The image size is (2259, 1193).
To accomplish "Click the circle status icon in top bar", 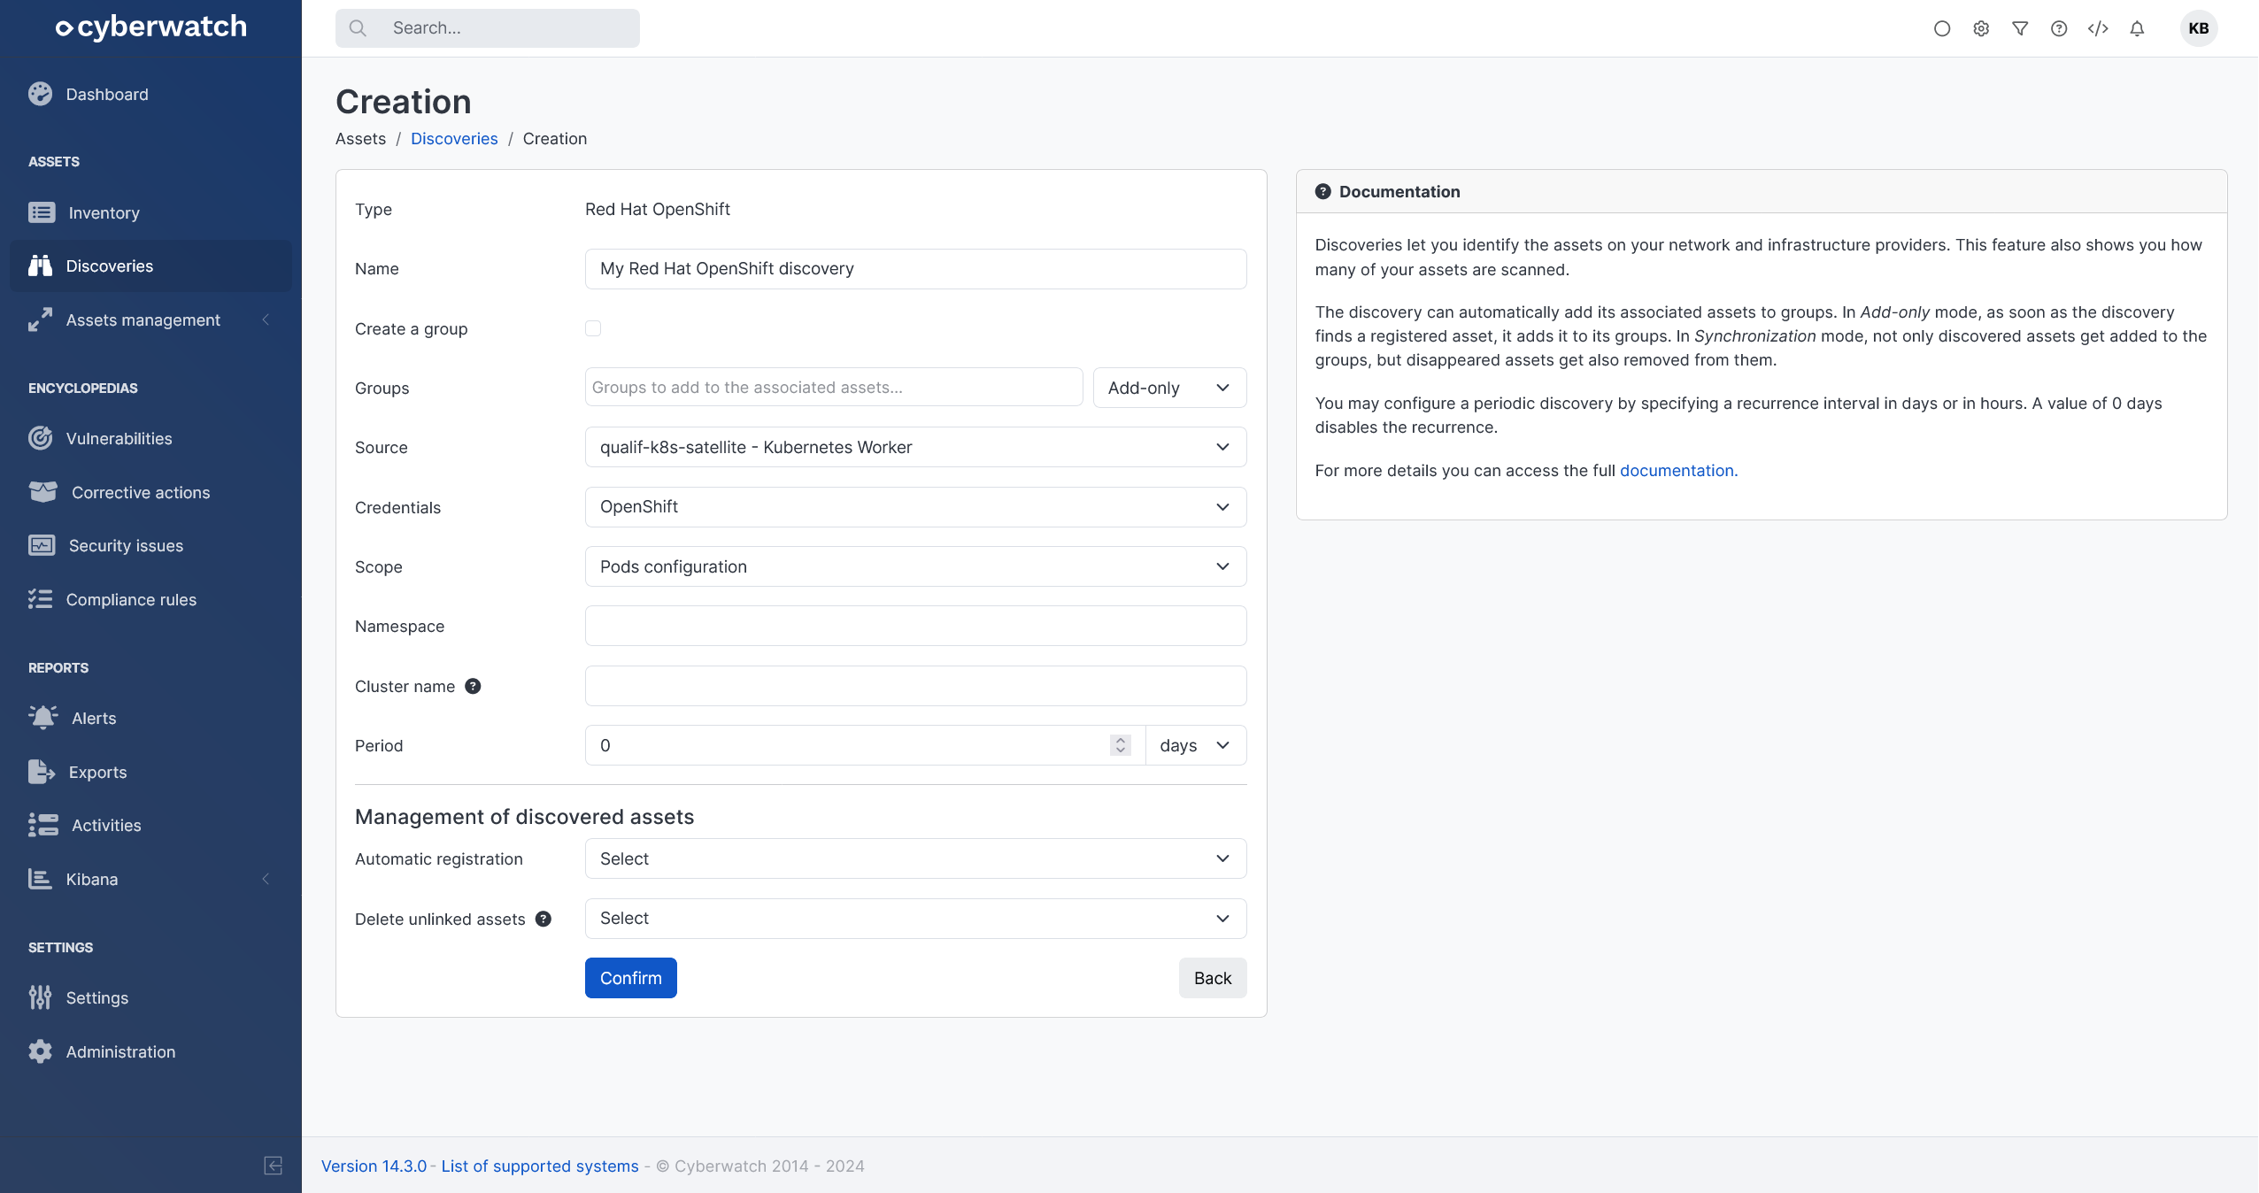I will [x=1942, y=28].
